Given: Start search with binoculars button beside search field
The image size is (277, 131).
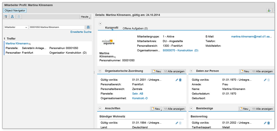Looking at the screenshot, I should click(x=88, y=27).
